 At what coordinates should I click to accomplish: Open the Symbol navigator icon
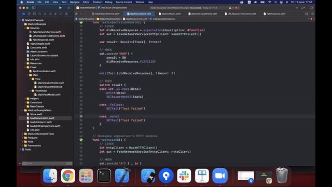[34, 14]
